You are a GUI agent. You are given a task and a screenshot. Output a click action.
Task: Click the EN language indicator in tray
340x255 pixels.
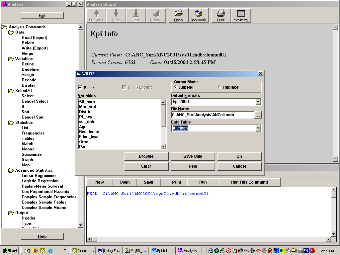[305, 251]
